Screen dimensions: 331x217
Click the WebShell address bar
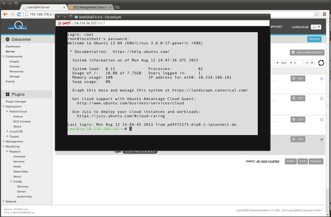163,23
